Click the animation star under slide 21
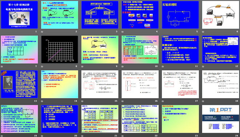 coord(82,136)
